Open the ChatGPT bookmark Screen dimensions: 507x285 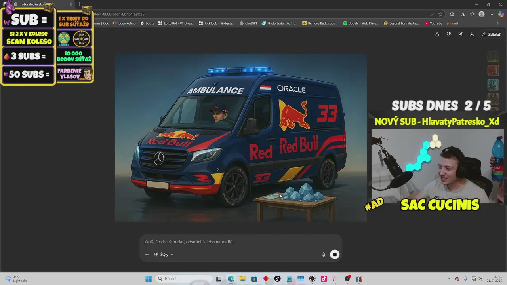pyautogui.click(x=248, y=23)
